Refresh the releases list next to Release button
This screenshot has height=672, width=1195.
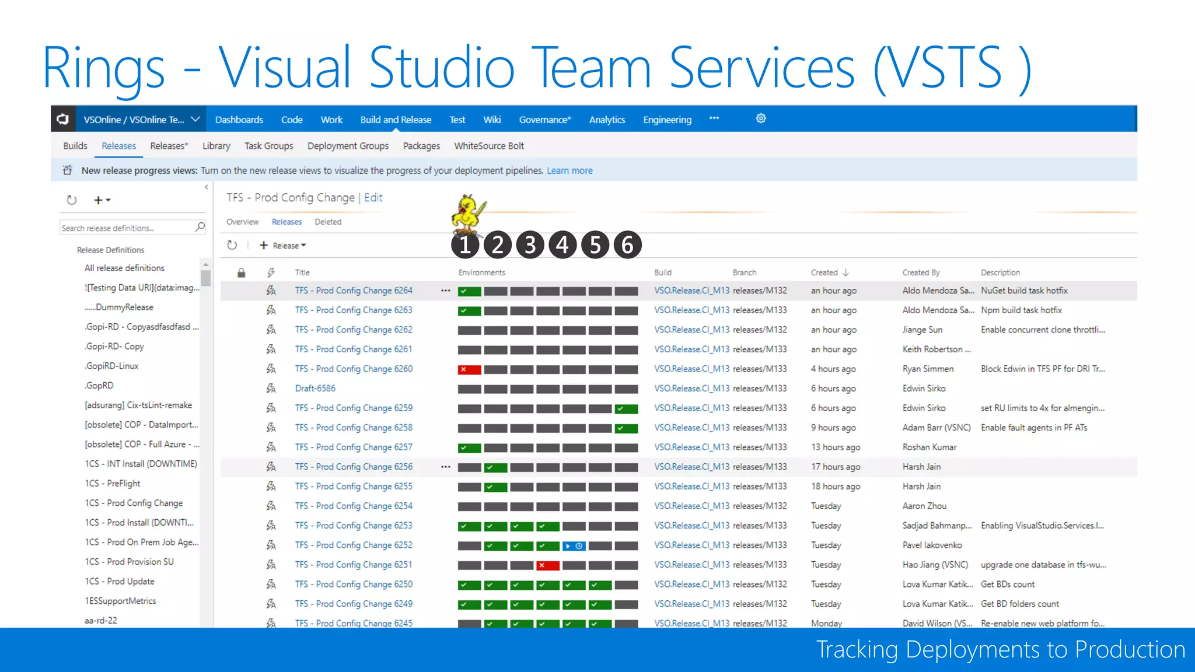click(232, 245)
